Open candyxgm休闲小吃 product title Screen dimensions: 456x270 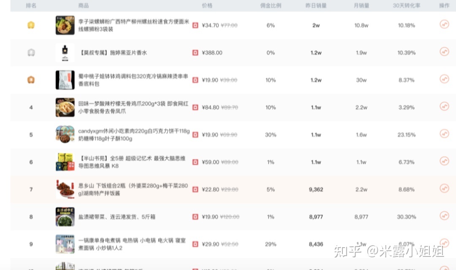(134, 135)
